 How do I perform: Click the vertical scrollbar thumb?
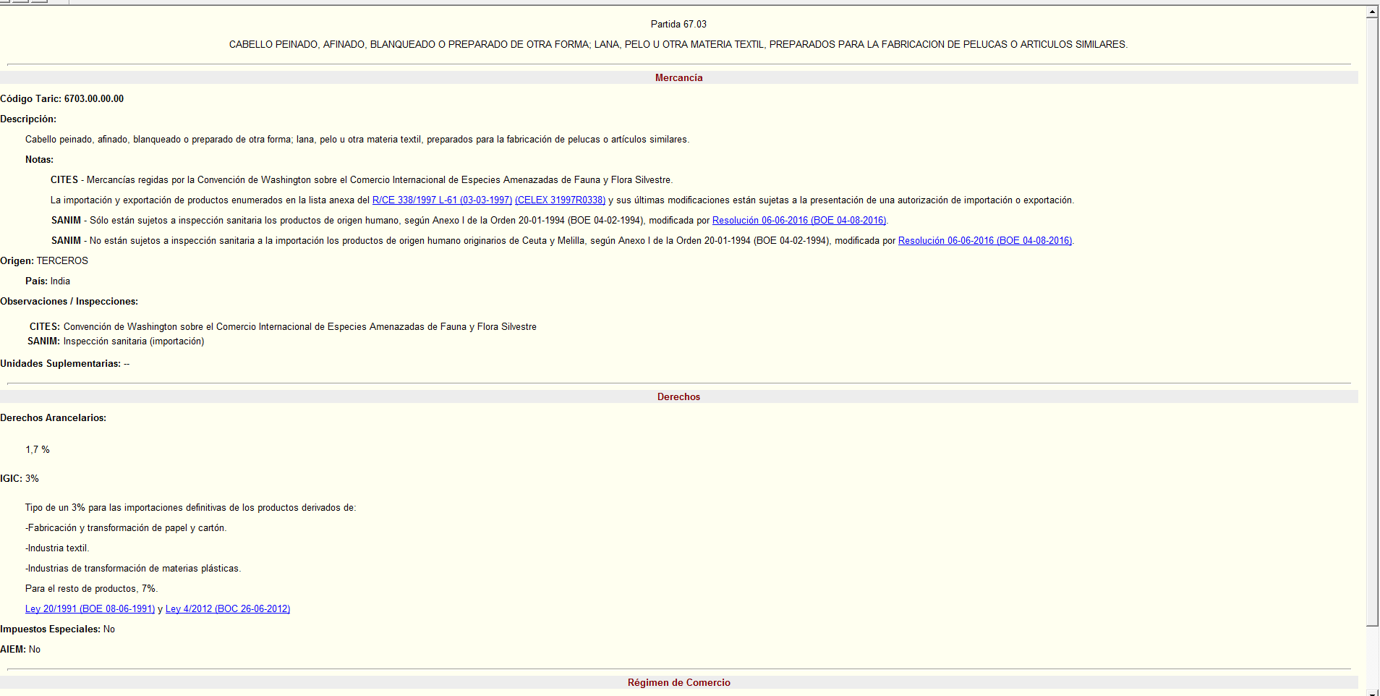pyautogui.click(x=1372, y=322)
